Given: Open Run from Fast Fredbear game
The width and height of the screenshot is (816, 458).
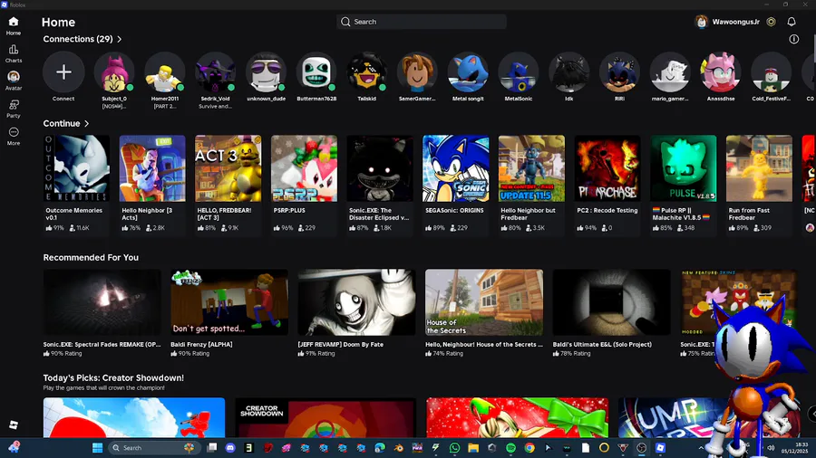Looking at the screenshot, I should pyautogui.click(x=759, y=184).
